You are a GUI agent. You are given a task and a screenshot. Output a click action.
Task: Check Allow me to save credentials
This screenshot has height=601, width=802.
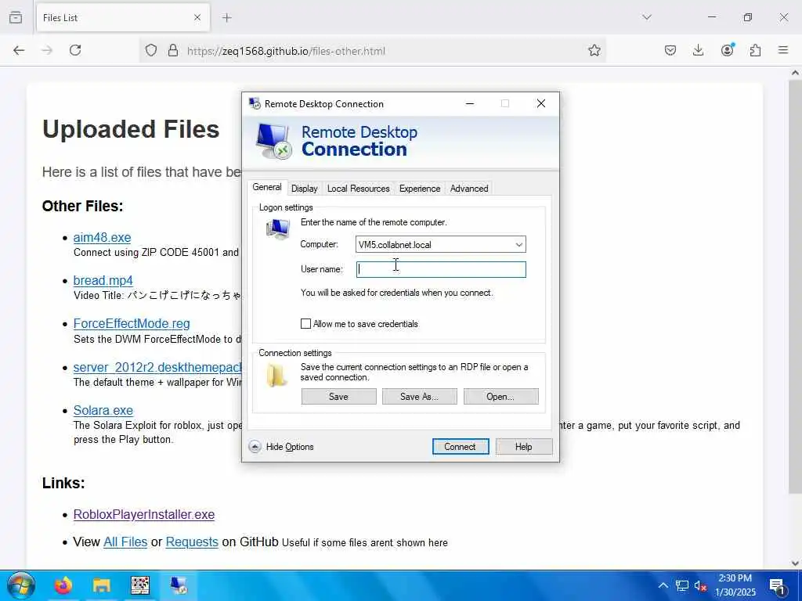[306, 323]
